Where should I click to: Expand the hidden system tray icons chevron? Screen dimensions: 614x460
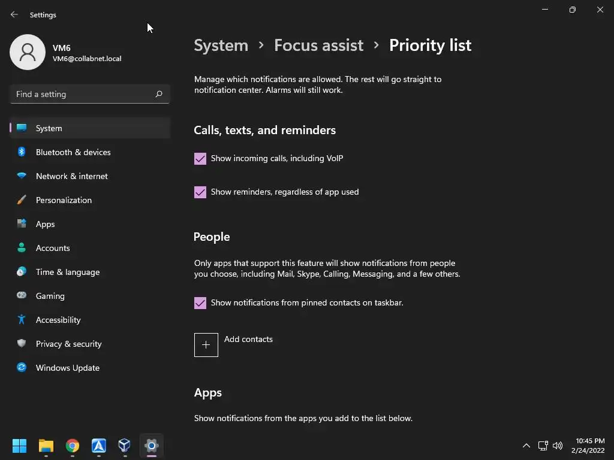click(x=526, y=446)
